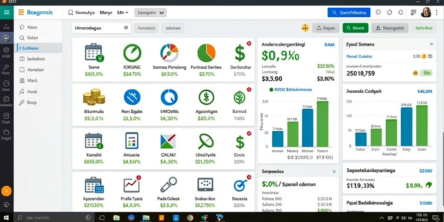The width and height of the screenshot is (444, 222).
Task: Open the Anuaria calculator icon
Action: (132, 140)
